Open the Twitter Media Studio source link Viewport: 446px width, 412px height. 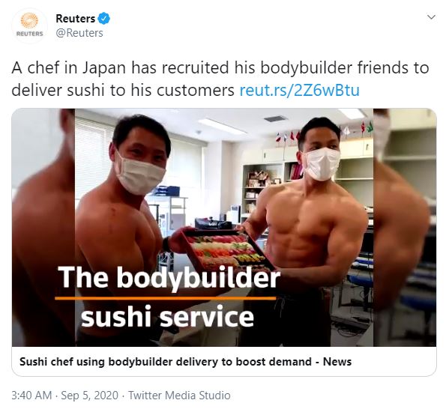(x=179, y=396)
